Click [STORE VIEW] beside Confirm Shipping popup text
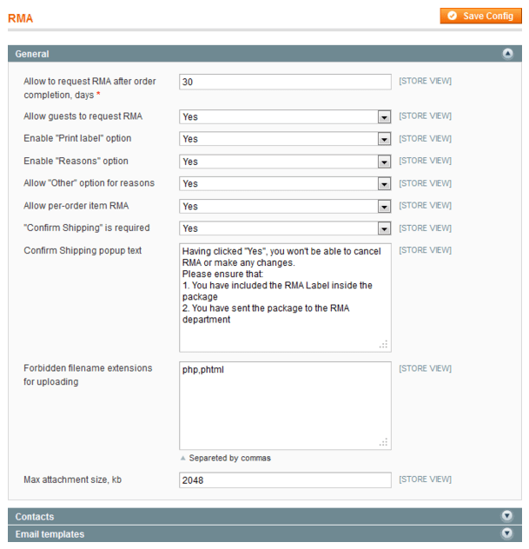This screenshot has width=529, height=549. [425, 250]
